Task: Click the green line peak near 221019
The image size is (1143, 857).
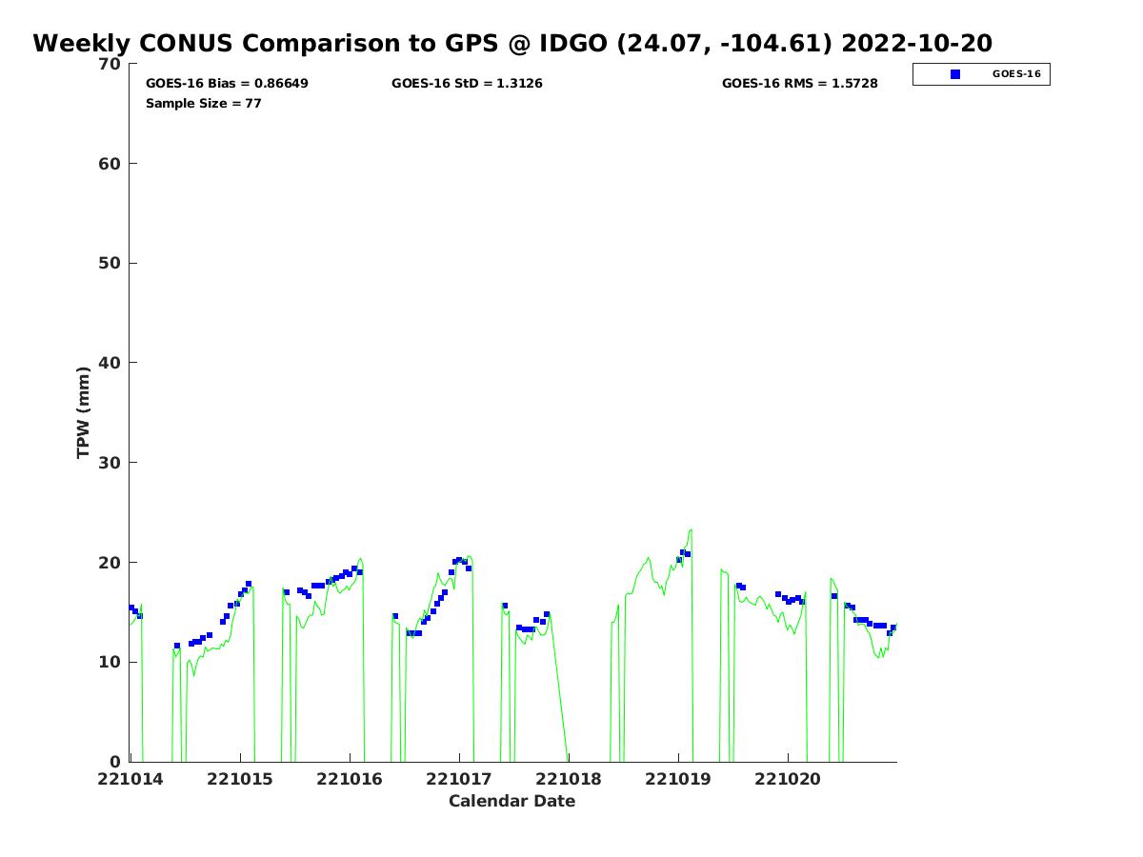Action: coord(691,530)
